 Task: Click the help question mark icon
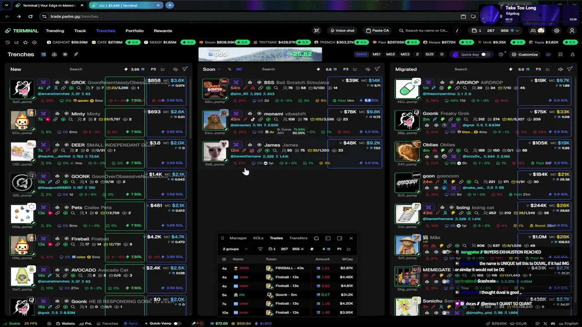click(x=501, y=54)
